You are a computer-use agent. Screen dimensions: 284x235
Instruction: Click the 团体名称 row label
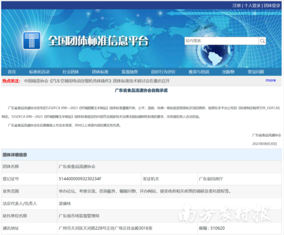point(11,167)
